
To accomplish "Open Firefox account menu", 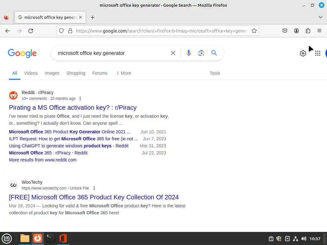I will point(296,31).
